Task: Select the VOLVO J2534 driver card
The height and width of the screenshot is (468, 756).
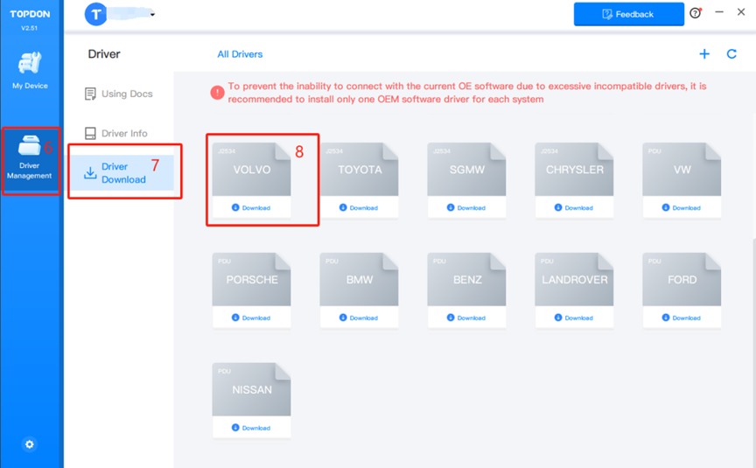Action: (x=252, y=169)
